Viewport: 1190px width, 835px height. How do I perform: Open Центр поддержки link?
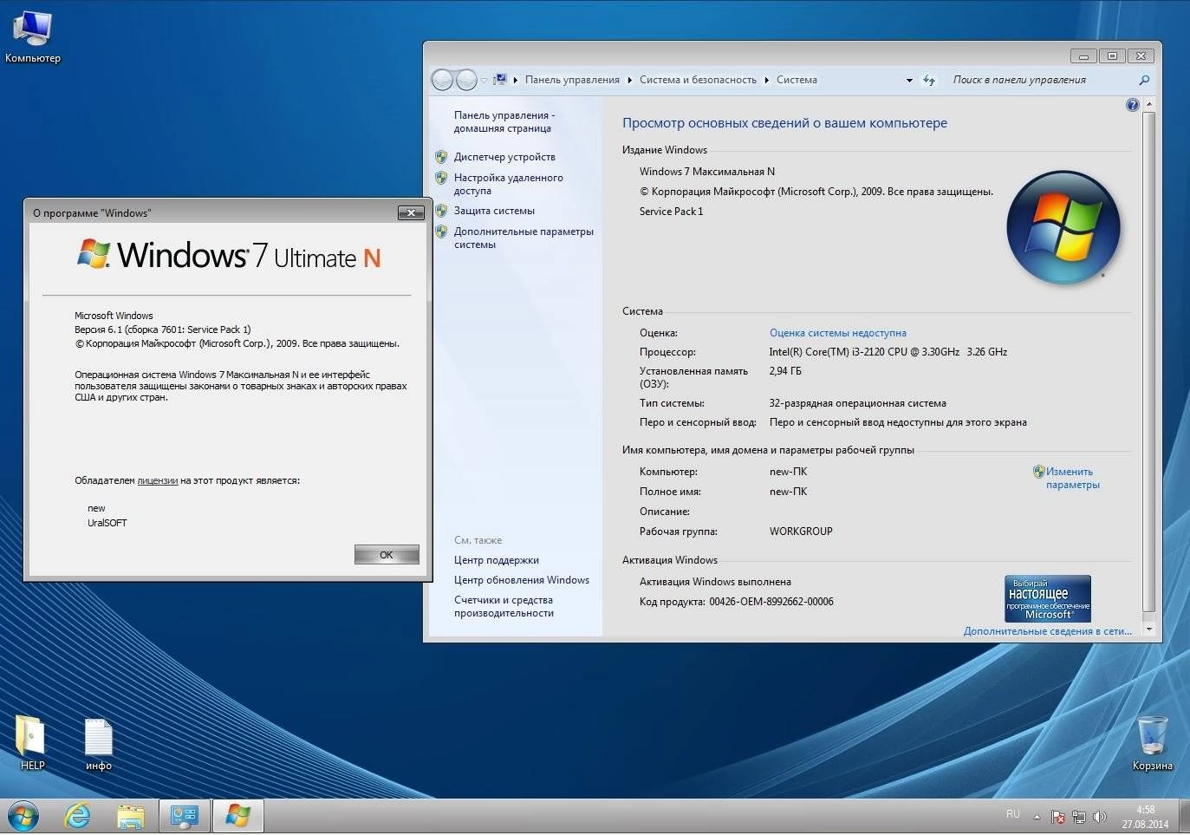click(497, 560)
